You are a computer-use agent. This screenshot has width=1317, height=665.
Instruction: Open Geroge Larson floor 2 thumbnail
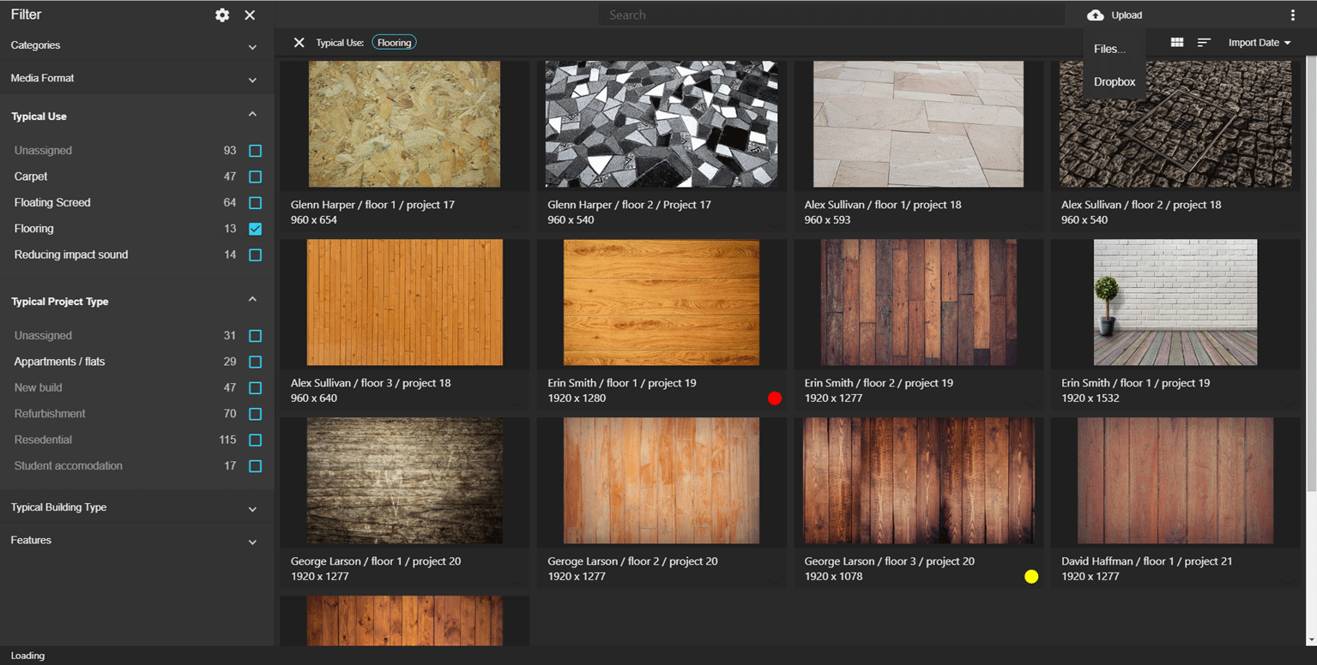pyautogui.click(x=662, y=481)
